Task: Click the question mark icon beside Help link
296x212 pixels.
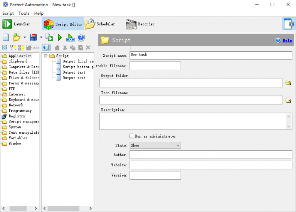Action: pos(278,40)
